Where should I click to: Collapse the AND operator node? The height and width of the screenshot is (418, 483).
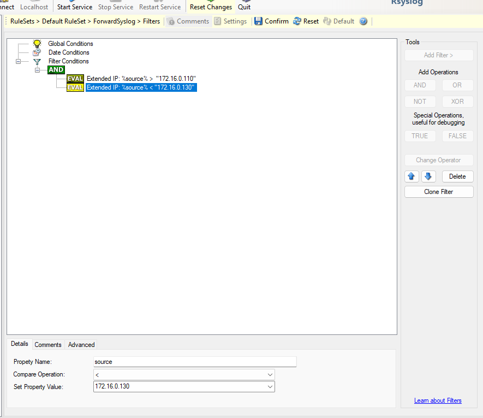click(x=37, y=70)
